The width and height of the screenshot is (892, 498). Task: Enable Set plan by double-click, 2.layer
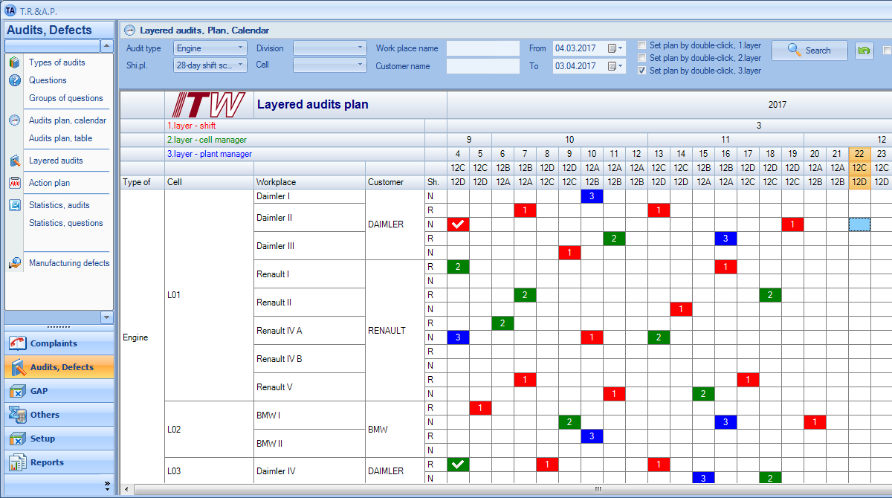pyautogui.click(x=642, y=58)
